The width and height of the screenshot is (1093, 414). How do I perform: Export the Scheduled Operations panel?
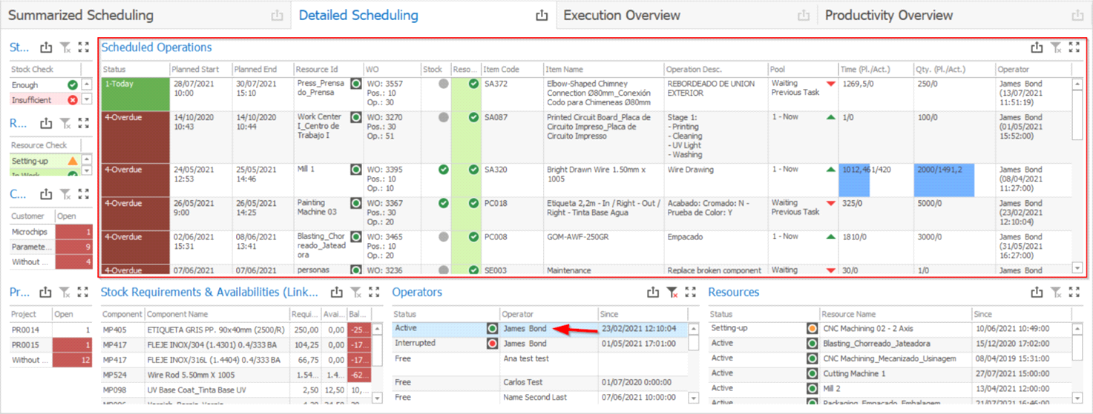(1037, 47)
